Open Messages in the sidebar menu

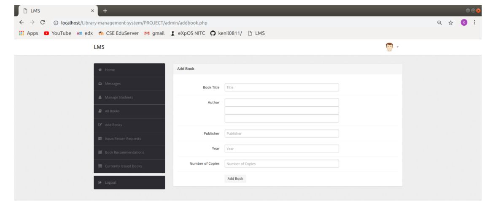click(x=129, y=84)
